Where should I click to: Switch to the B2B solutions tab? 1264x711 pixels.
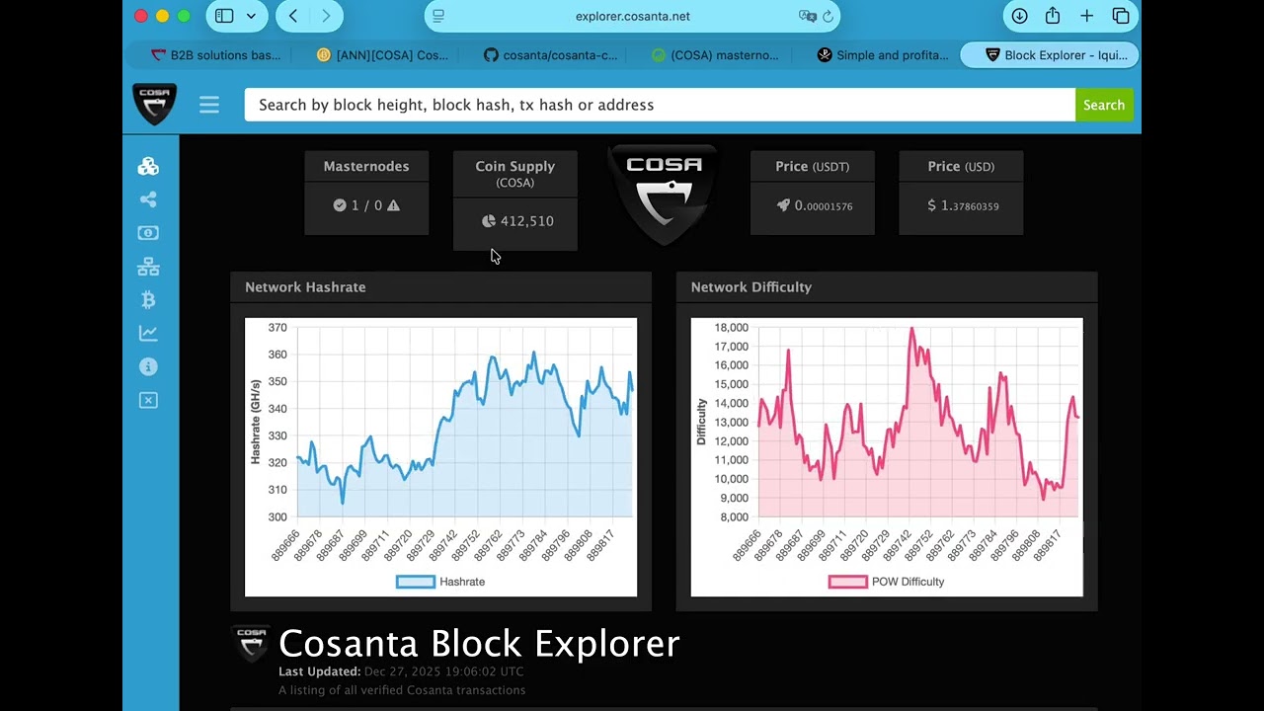coord(215,55)
